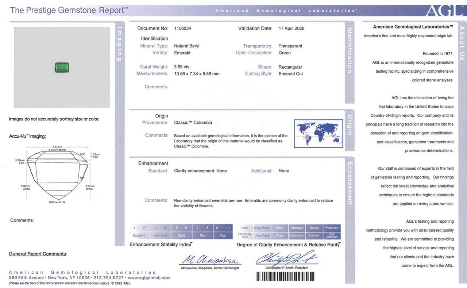Click the www.aglgemlab.com website link
The image size is (467, 288).
pos(149,278)
